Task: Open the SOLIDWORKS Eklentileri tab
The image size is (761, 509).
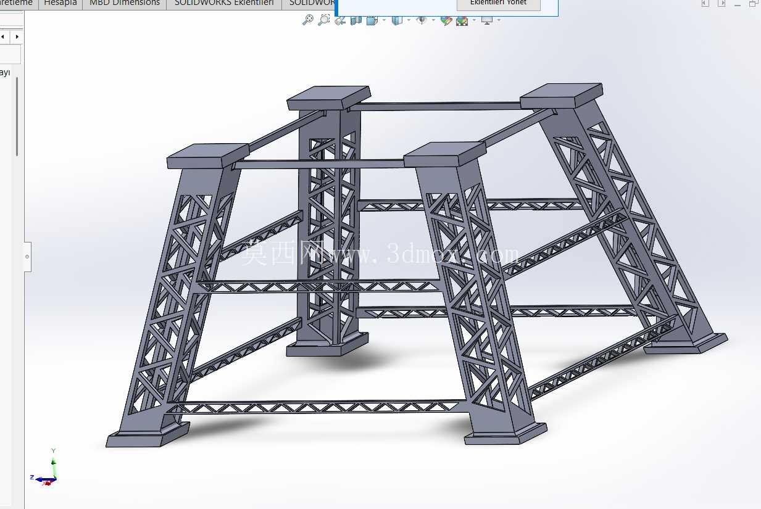Action: pyautogui.click(x=224, y=3)
